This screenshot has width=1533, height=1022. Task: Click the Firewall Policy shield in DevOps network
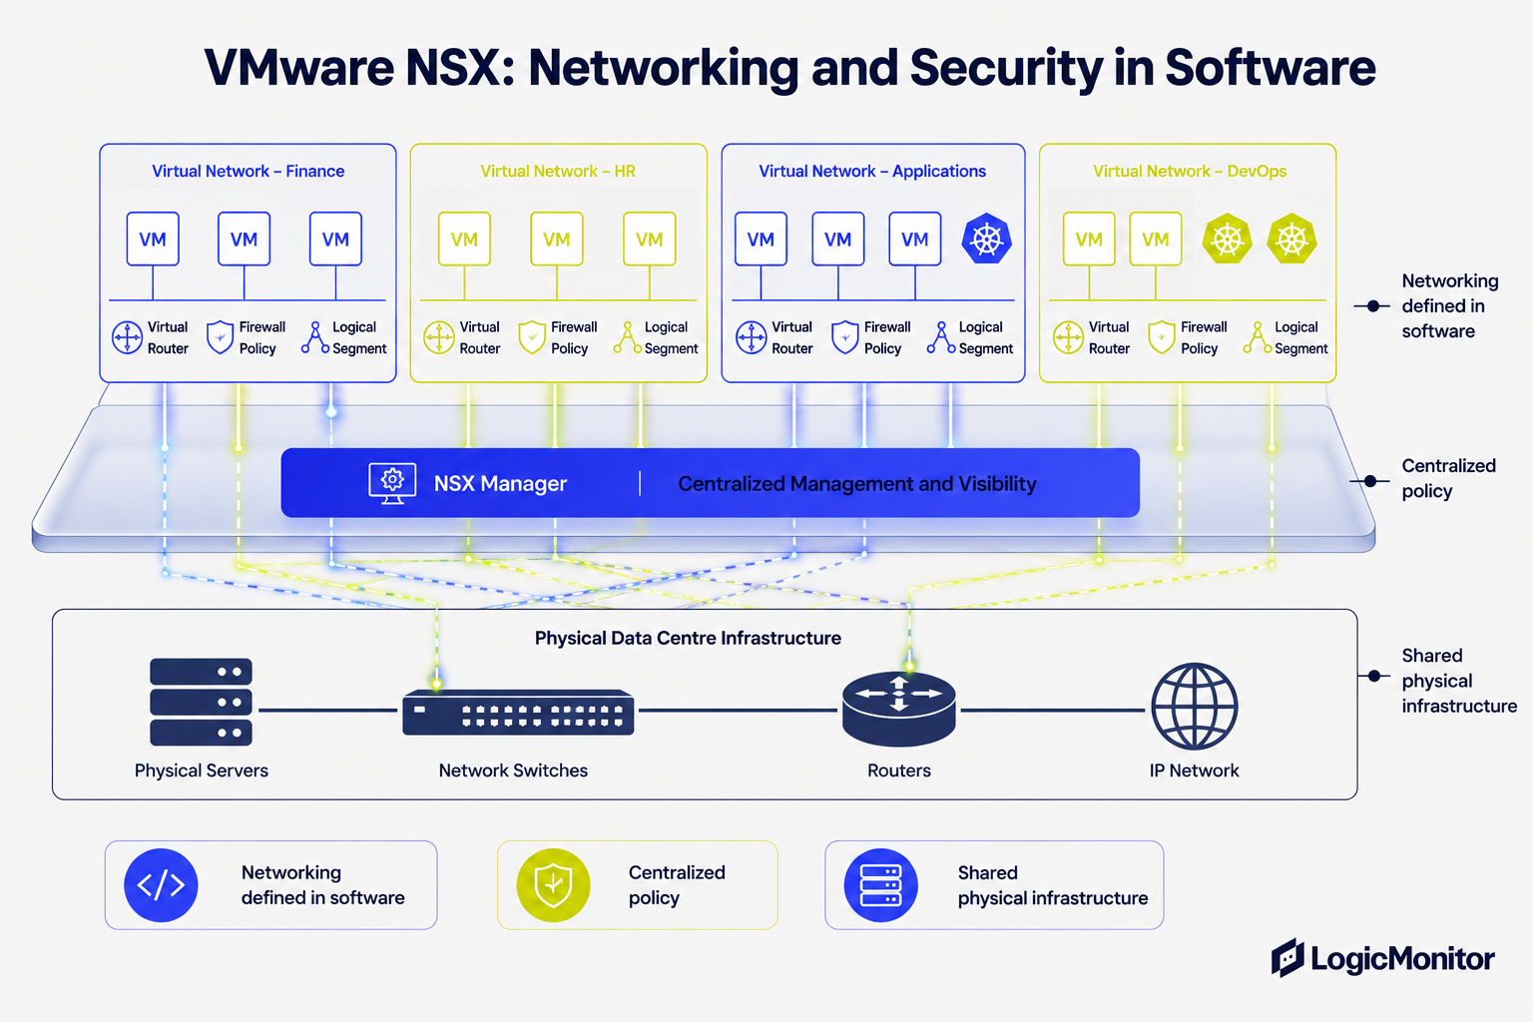coord(1162,337)
